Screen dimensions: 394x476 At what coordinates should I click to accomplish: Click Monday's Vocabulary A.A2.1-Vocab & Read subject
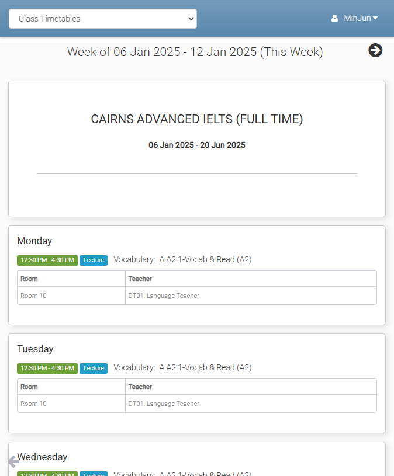[x=182, y=259]
